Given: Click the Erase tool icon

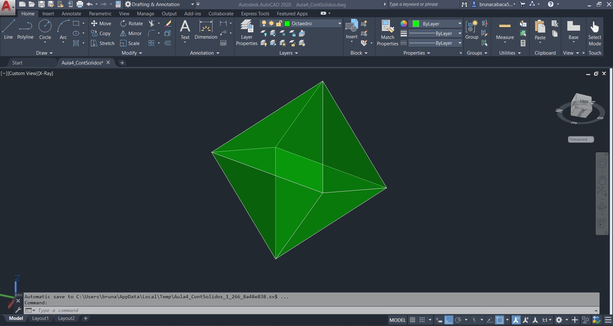Looking at the screenshot, I should coord(168,23).
